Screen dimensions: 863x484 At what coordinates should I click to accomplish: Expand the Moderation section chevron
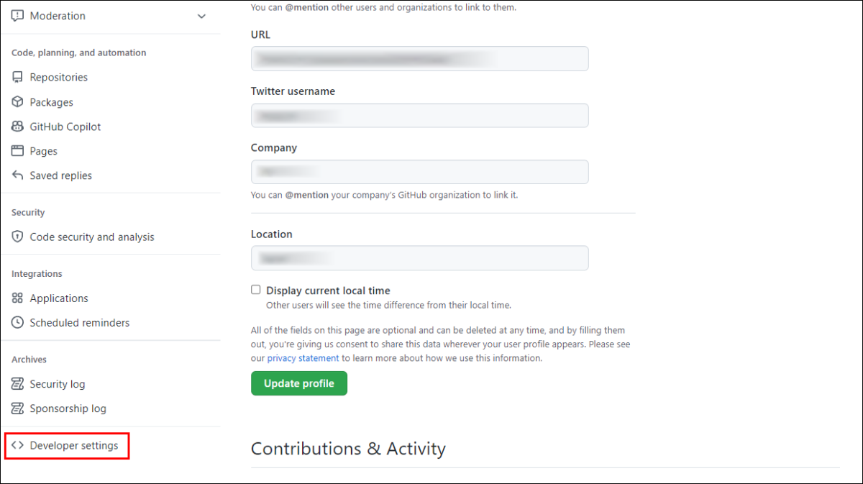201,16
